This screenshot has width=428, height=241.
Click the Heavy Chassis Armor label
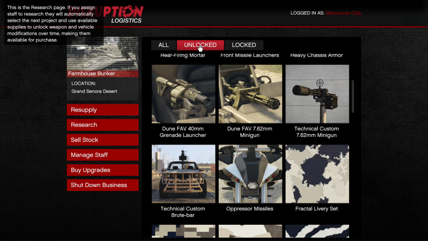(x=317, y=55)
